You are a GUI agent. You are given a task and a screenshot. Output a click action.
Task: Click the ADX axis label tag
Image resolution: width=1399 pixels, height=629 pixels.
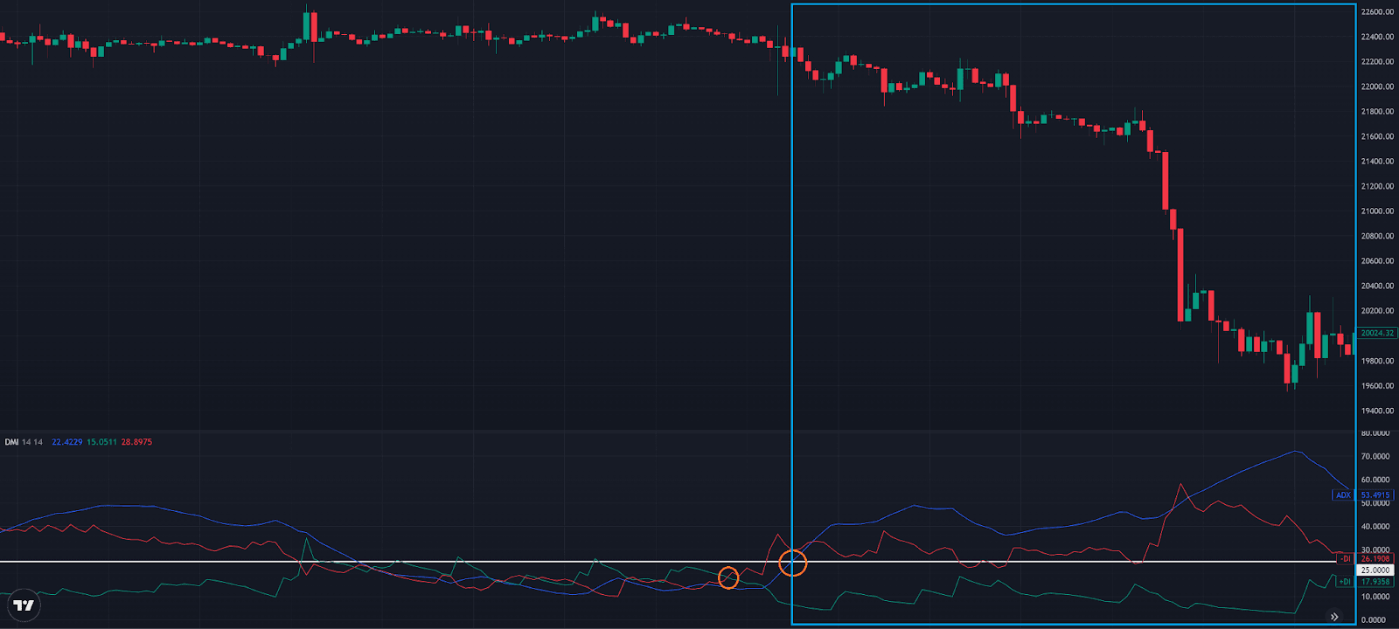pos(1343,495)
